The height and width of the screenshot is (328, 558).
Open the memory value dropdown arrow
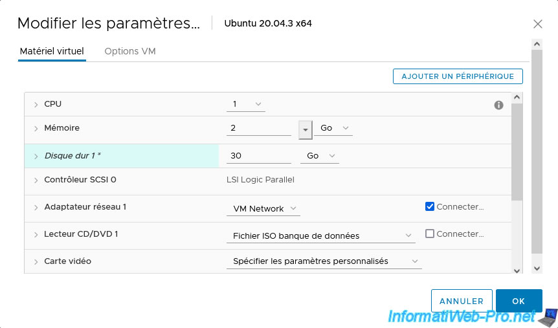[306, 129]
